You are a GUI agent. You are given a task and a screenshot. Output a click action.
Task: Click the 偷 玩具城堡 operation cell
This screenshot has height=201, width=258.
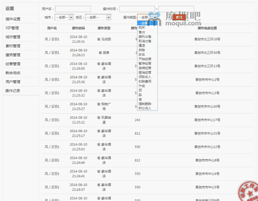pyautogui.click(x=104, y=120)
